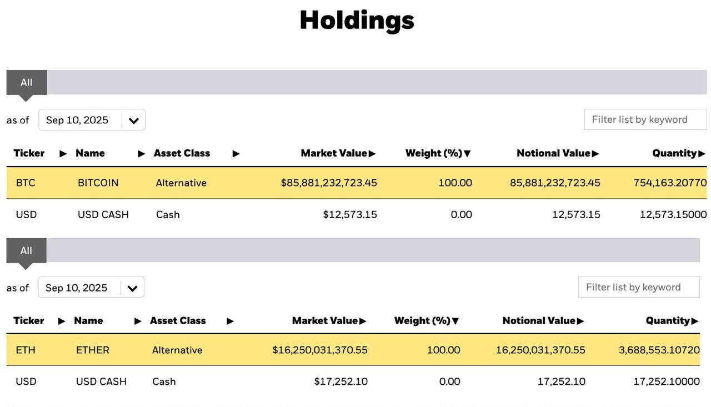The width and height of the screenshot is (711, 407).
Task: Sort Bitcoin table by Notional Value arrow
Action: pyautogui.click(x=595, y=154)
